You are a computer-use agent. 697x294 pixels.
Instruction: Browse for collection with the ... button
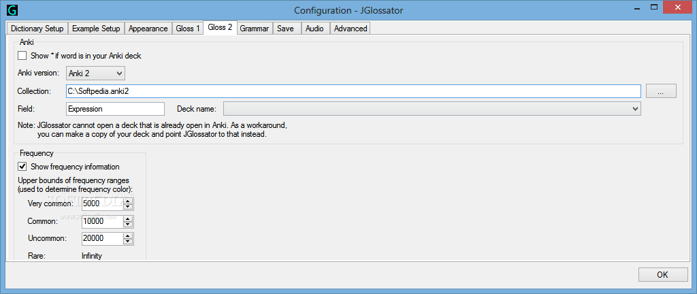click(661, 91)
